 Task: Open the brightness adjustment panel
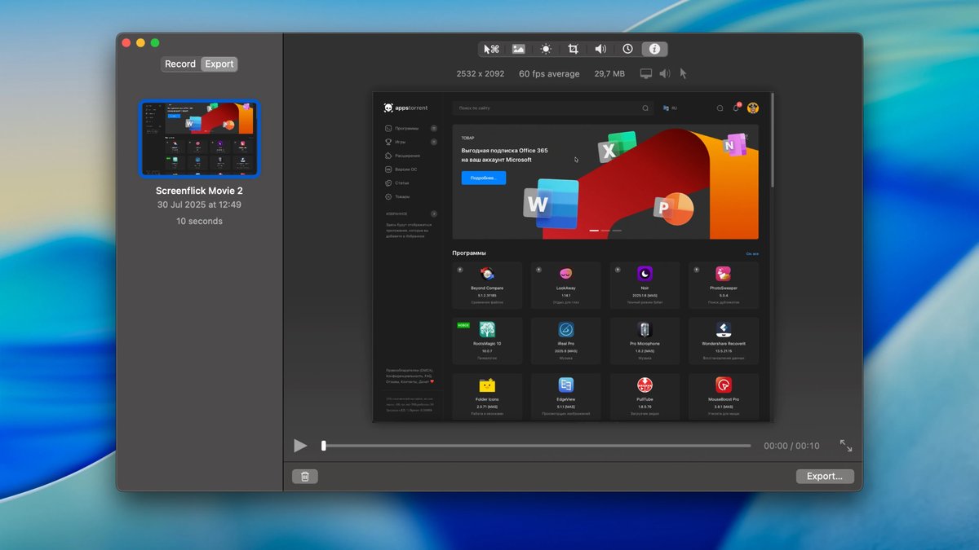click(546, 49)
